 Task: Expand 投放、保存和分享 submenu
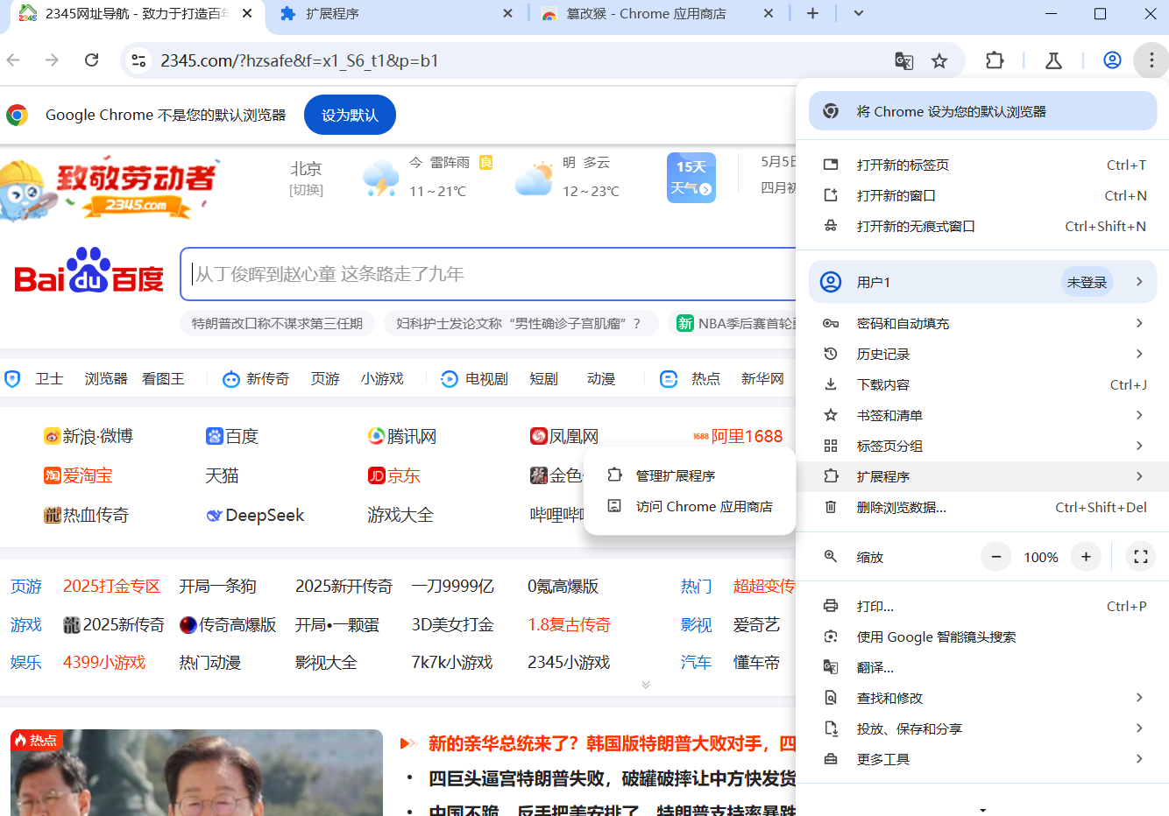pos(982,728)
